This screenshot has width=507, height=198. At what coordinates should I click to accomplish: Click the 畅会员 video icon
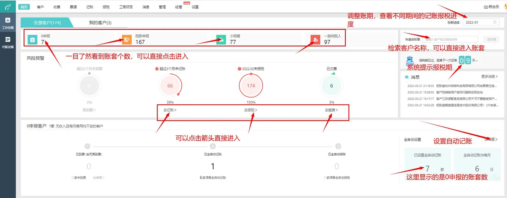[486, 7]
